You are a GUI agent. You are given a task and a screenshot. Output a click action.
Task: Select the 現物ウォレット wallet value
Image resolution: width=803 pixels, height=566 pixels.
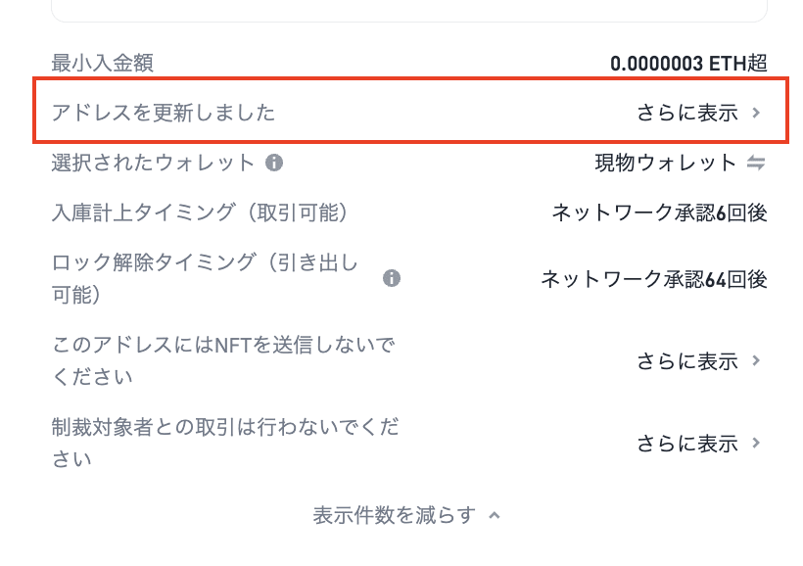click(x=665, y=163)
